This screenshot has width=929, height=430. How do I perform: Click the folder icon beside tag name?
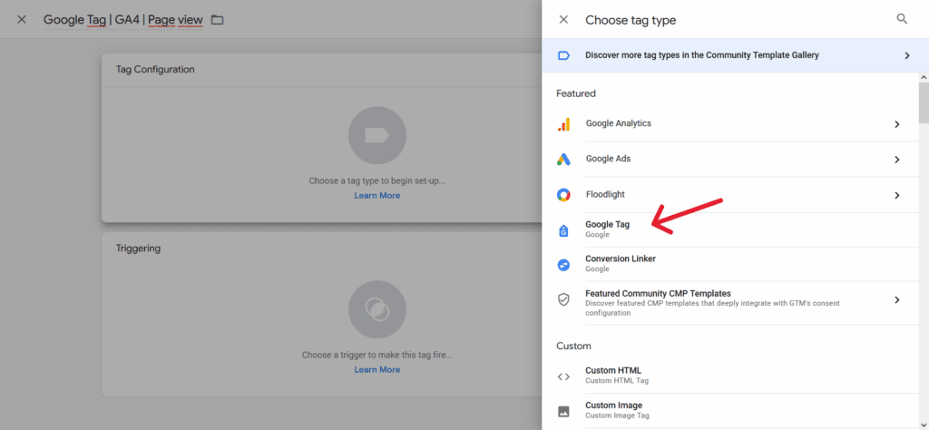click(x=218, y=20)
